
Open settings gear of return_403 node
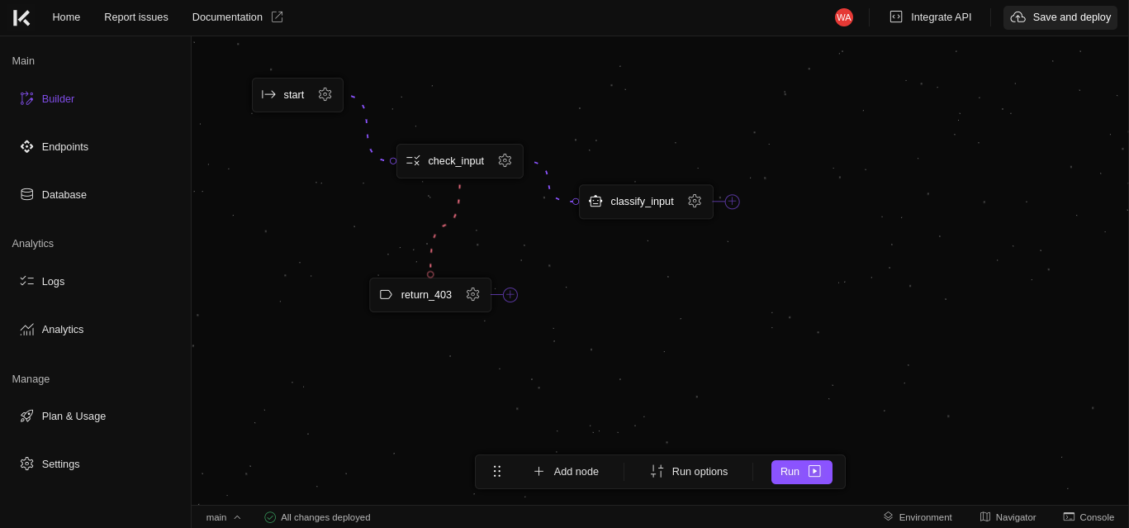click(x=473, y=294)
